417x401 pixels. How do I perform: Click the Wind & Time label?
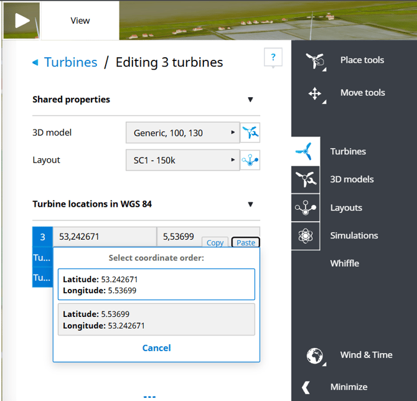click(366, 355)
